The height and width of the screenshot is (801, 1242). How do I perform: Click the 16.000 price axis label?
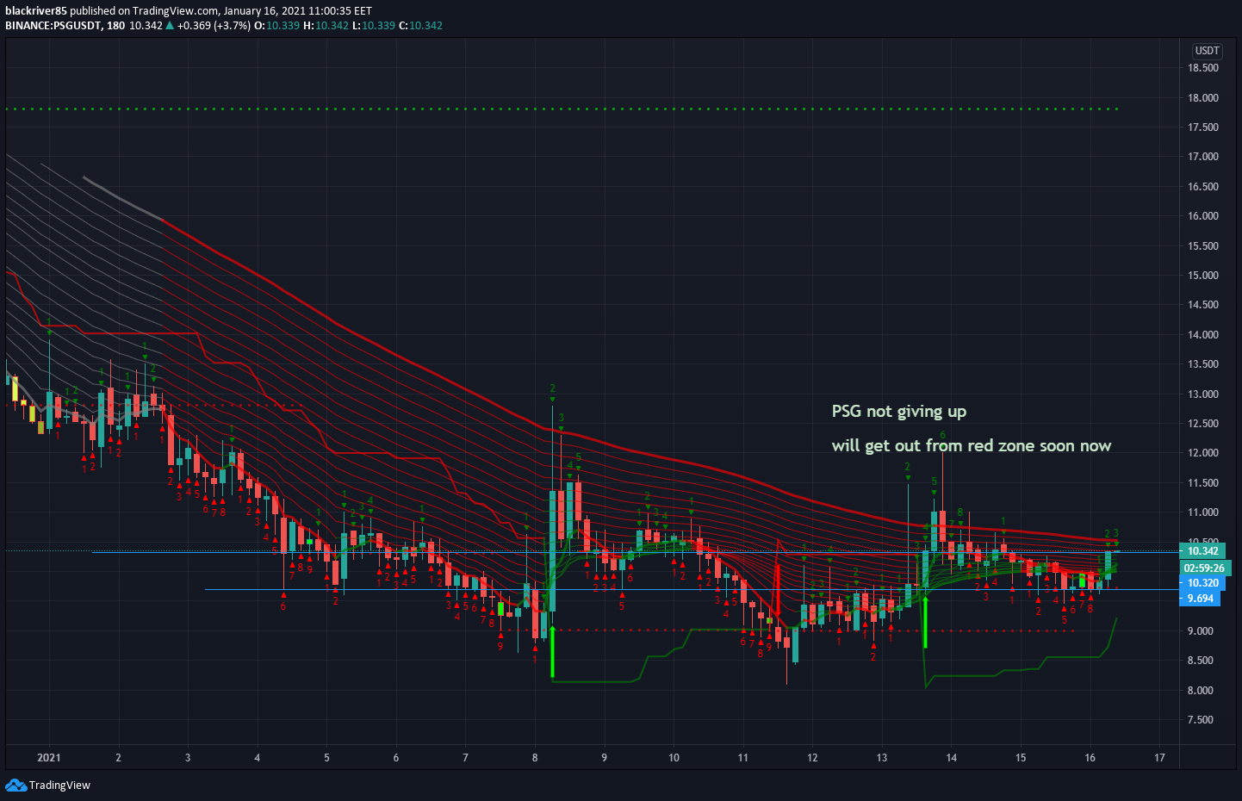tap(1203, 216)
